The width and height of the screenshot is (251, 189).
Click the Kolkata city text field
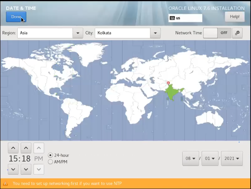pos(123,33)
